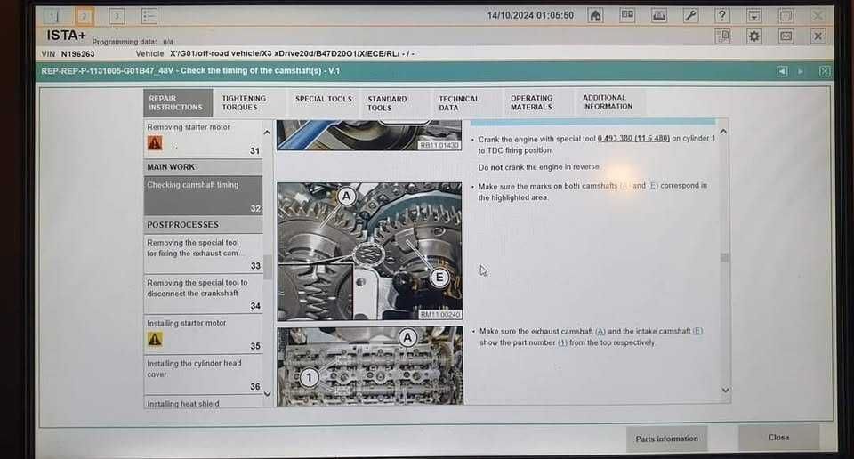Open the Repair Instructions tab
This screenshot has height=459, width=854.
click(x=178, y=103)
